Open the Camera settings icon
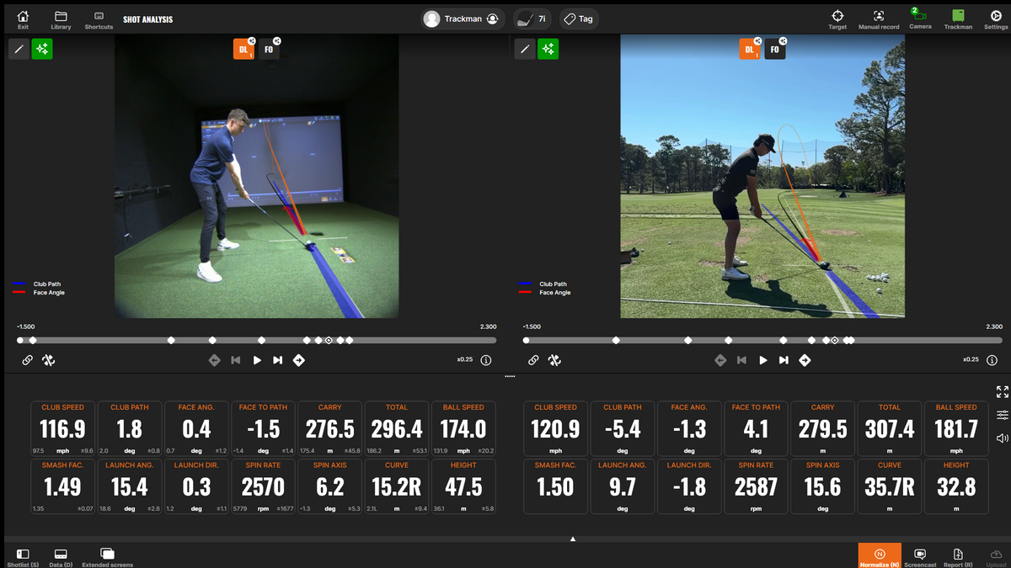Image resolution: width=1011 pixels, height=568 pixels. click(920, 16)
